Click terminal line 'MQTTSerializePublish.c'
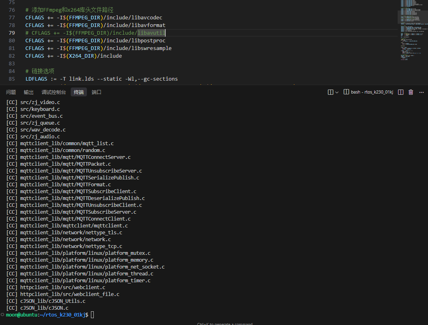428x325 pixels. [x=73, y=177]
